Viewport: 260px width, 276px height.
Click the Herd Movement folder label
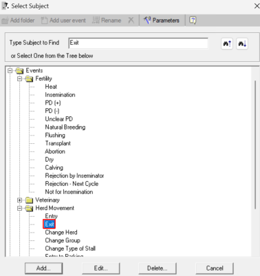54,208
